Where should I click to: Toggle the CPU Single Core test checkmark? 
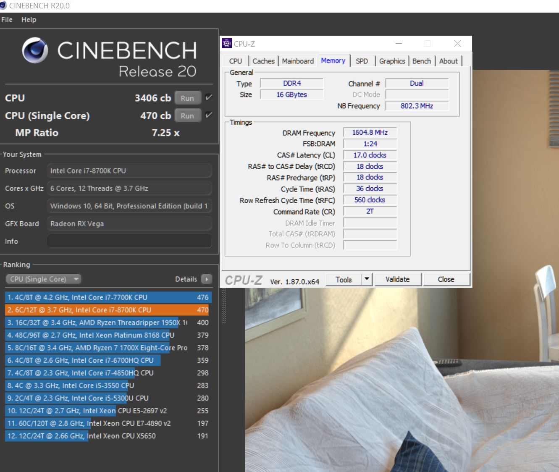[208, 115]
